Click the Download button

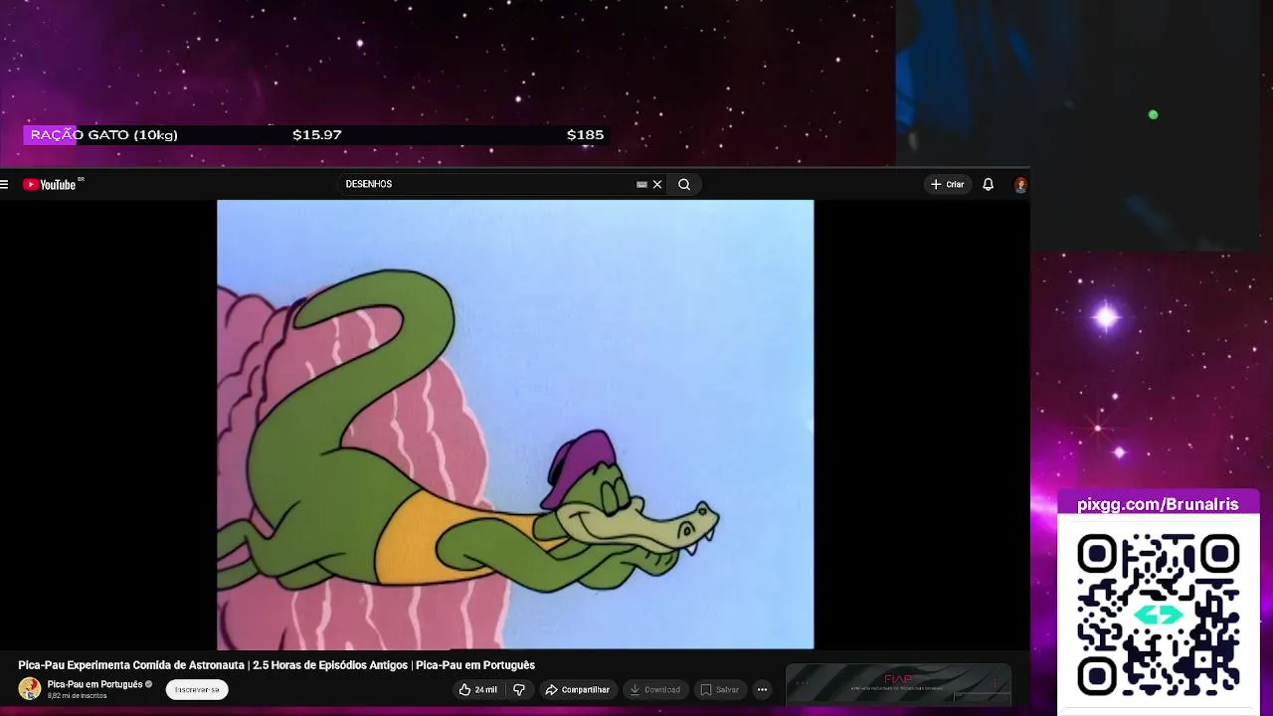pos(655,689)
